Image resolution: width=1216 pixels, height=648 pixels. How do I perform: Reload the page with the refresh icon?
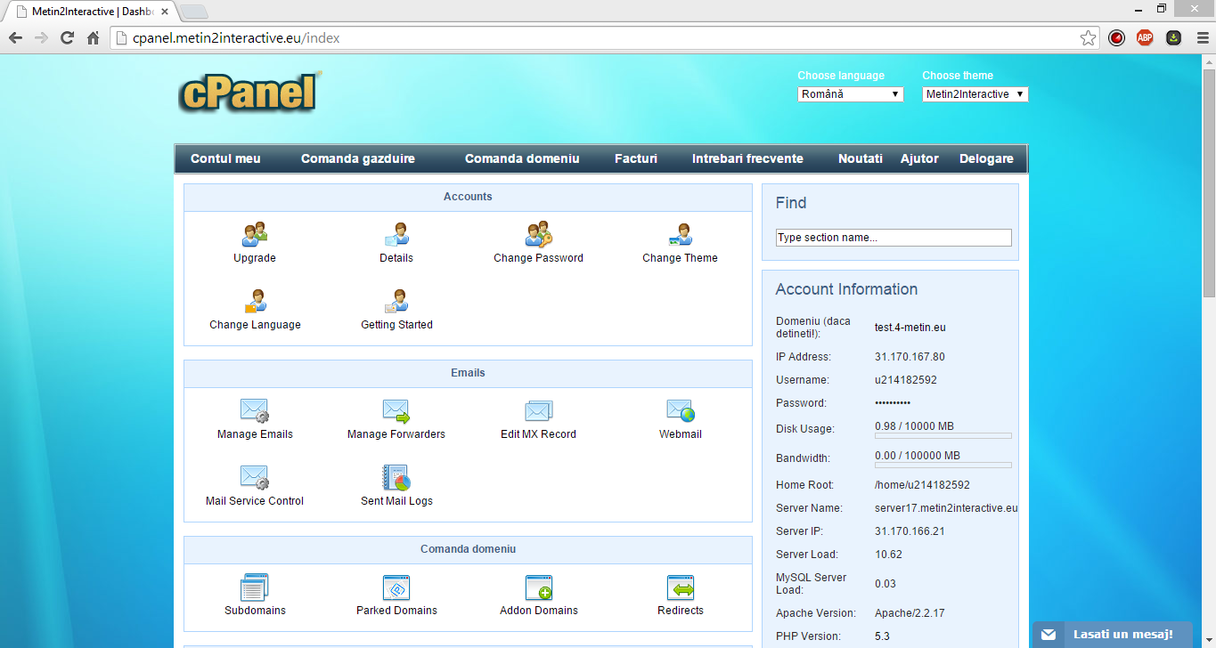point(67,38)
